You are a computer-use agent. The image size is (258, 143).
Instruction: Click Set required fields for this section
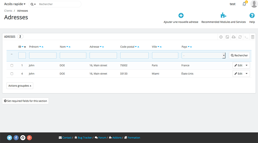(26, 101)
